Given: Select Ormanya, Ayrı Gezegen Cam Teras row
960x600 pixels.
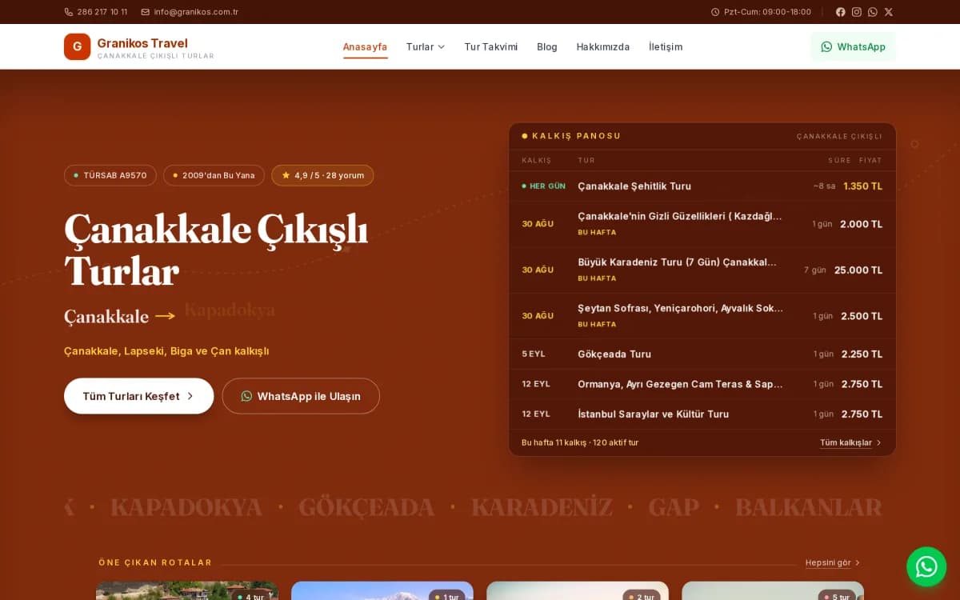Looking at the screenshot, I should click(x=702, y=384).
